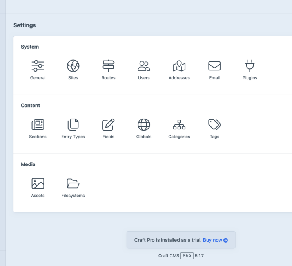This screenshot has height=266, width=292.
Task: Open Addresses map pin icon
Action: 179,66
